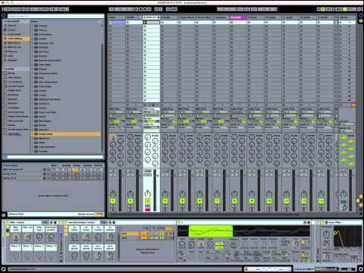Click track 1 clip stop button
364x273 pixels.
[x=111, y=105]
